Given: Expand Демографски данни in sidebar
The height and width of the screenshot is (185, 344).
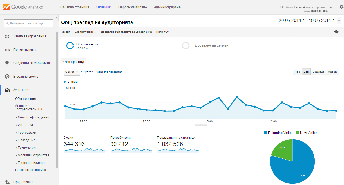Looking at the screenshot, I should [33, 117].
